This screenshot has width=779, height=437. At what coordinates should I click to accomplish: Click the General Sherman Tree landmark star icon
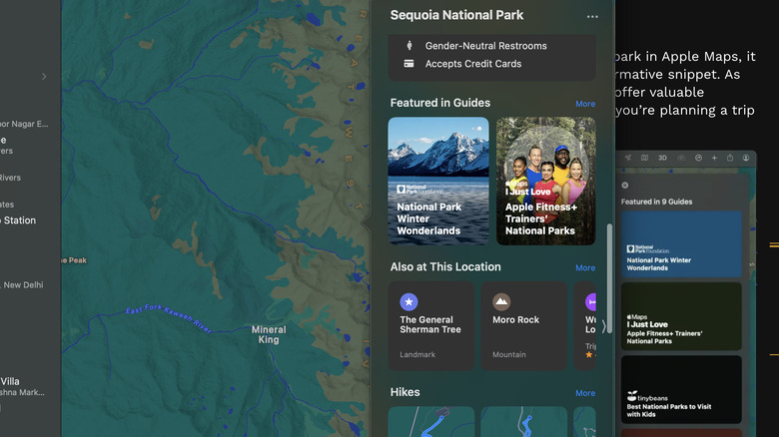click(x=408, y=301)
